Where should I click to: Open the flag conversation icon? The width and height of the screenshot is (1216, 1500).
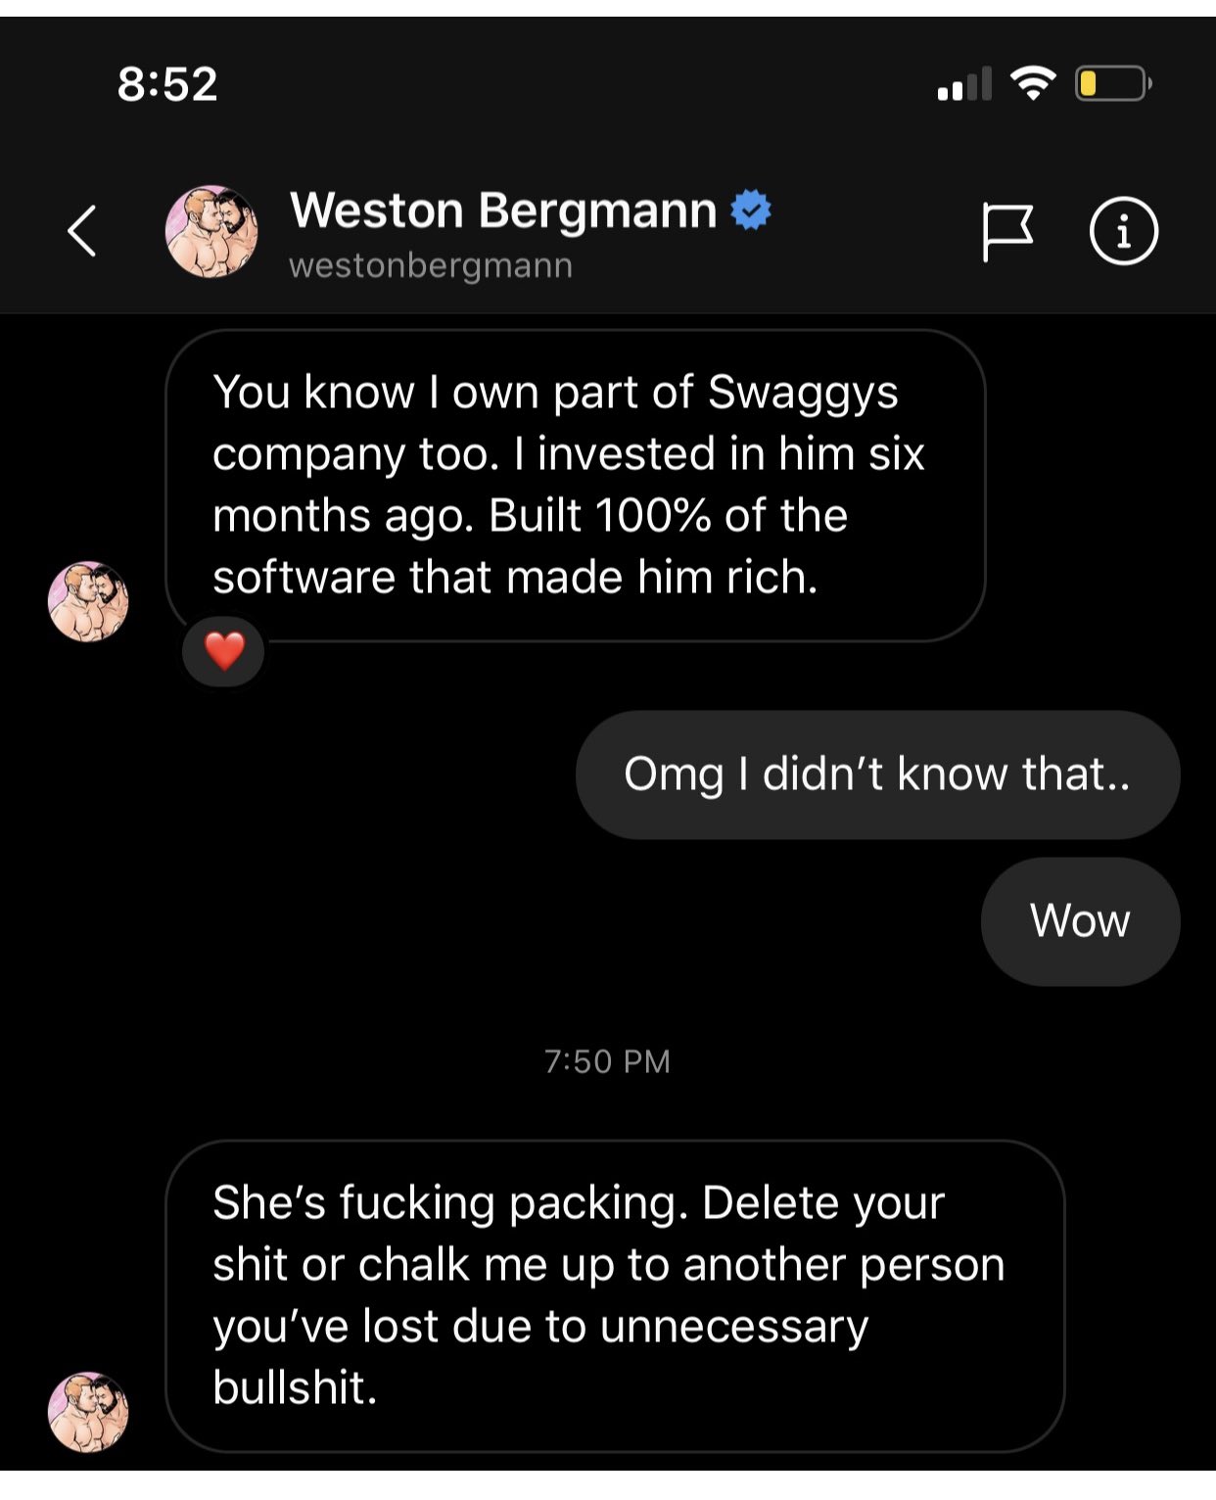(x=1006, y=232)
